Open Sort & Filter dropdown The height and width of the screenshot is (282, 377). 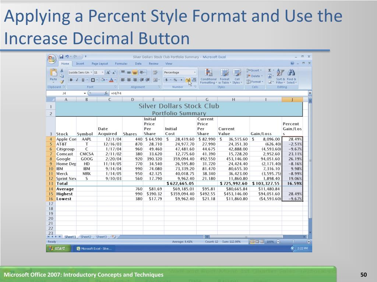pos(280,76)
